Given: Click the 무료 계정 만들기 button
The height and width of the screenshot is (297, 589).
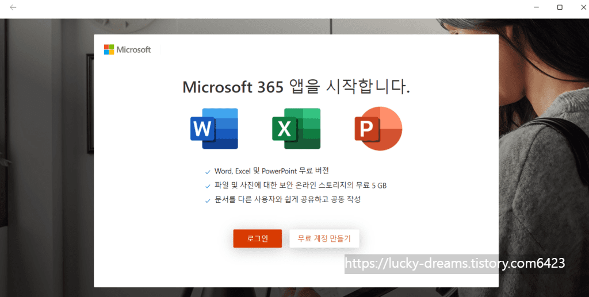Looking at the screenshot, I should click(324, 238).
